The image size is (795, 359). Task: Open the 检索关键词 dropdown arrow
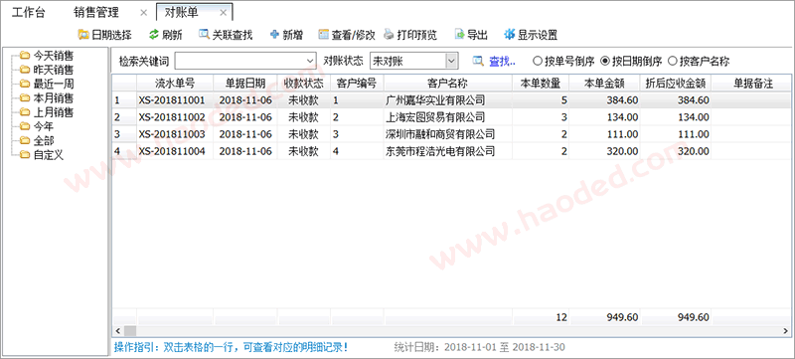point(310,61)
